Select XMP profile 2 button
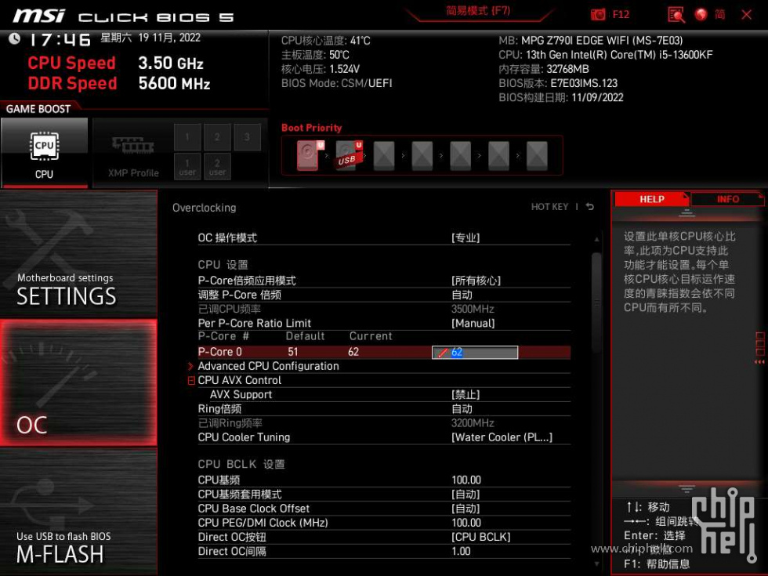 click(217, 137)
